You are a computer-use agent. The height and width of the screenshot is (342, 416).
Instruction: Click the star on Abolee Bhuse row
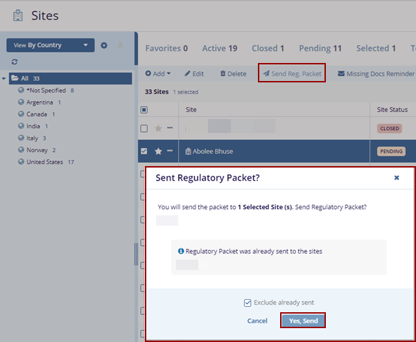pyautogui.click(x=158, y=151)
